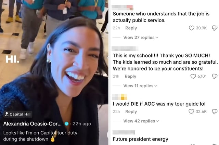Reply to the 'public service' comment
The height and width of the screenshot is (145, 219).
click(131, 28)
